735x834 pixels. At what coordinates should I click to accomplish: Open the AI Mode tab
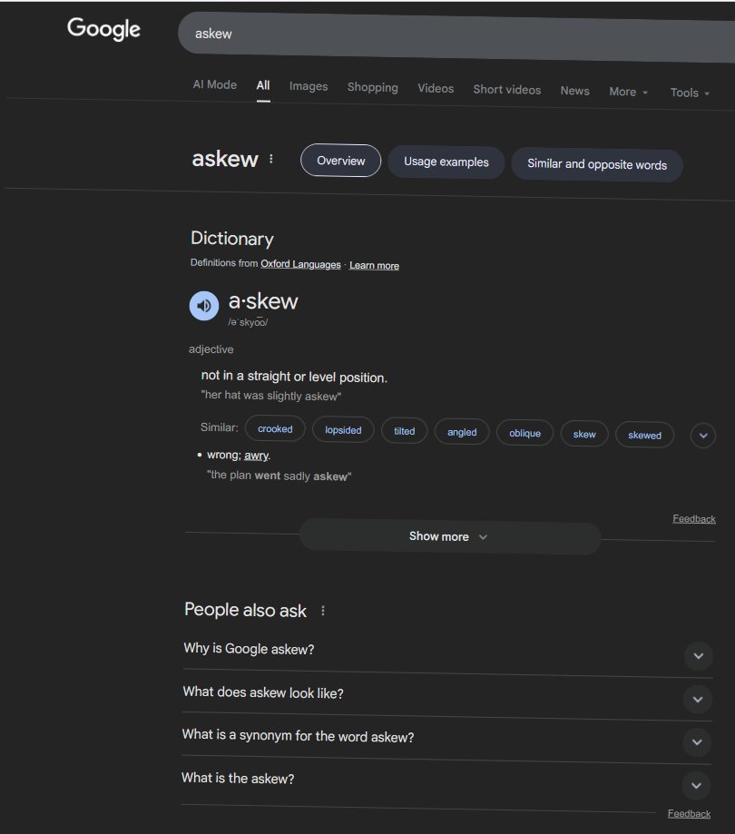click(x=215, y=83)
